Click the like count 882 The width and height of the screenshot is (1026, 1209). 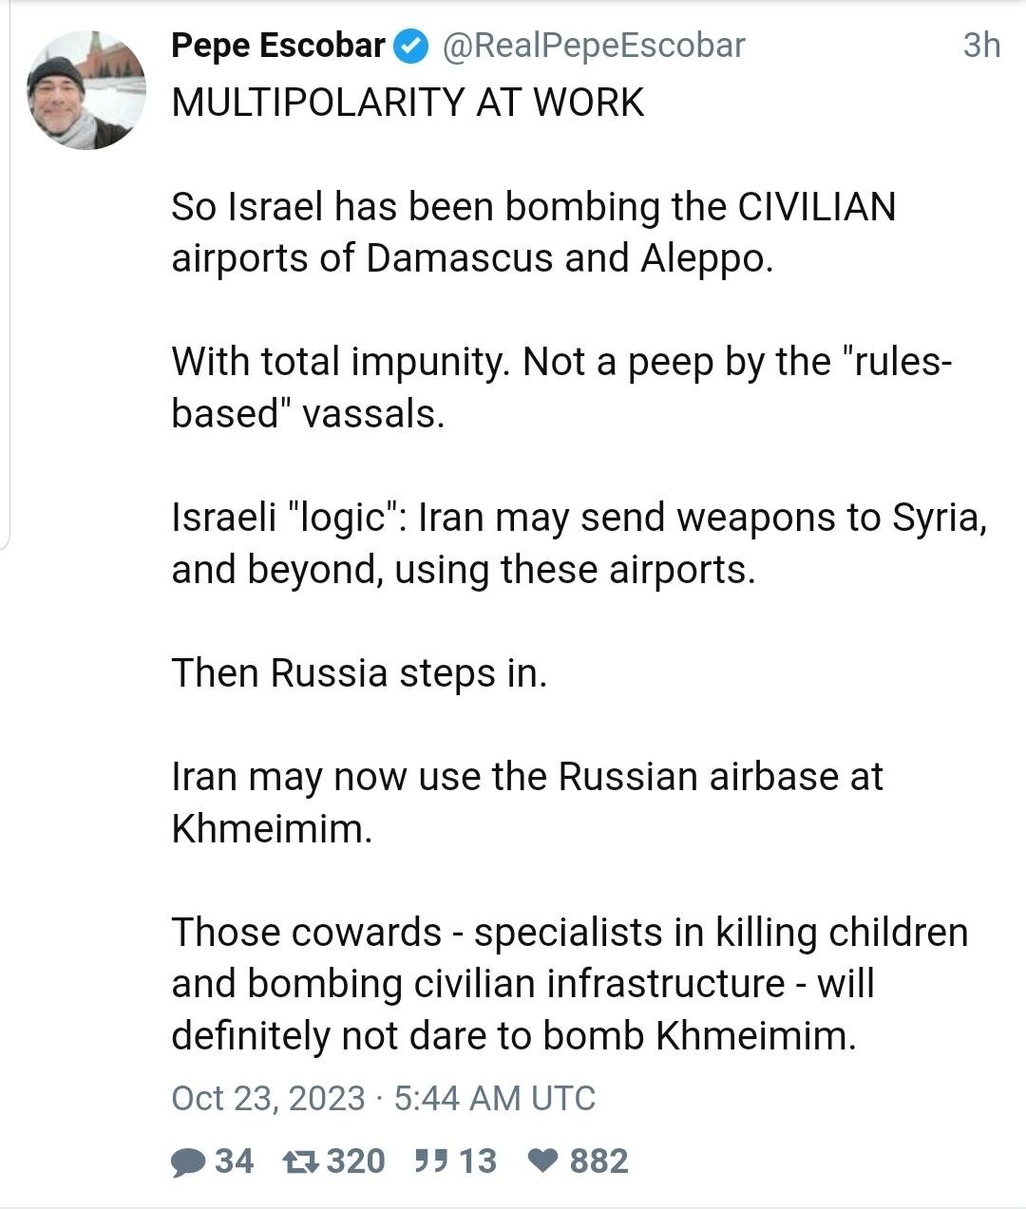point(598,1162)
